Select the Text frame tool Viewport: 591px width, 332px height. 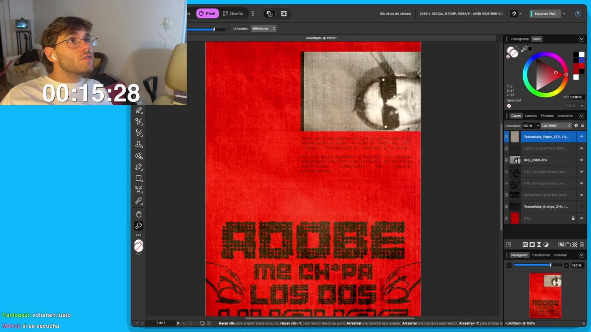pos(139,190)
